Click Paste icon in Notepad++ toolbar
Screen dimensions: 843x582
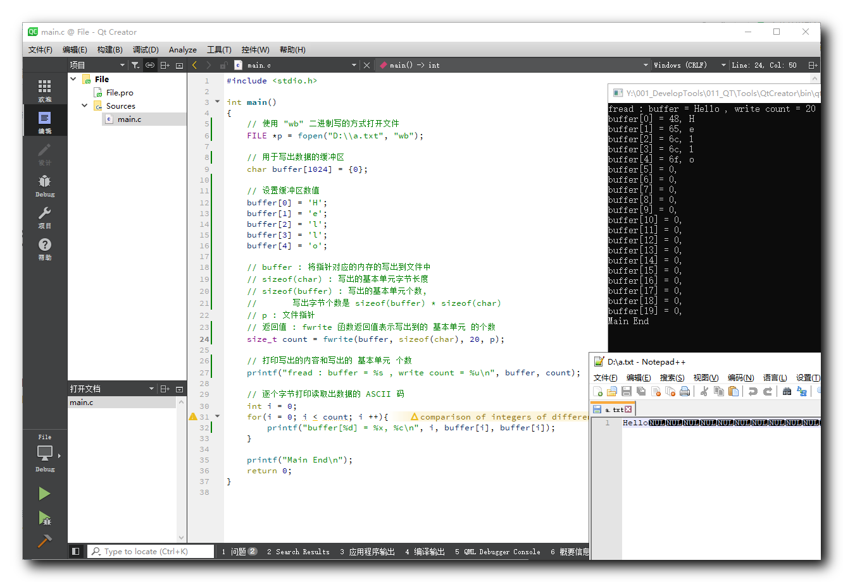coord(734,392)
